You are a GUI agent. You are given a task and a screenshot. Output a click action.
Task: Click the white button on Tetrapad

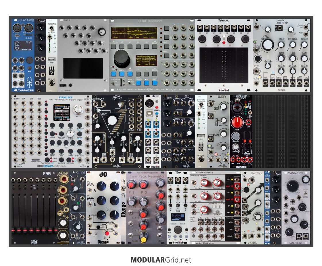[224, 36]
